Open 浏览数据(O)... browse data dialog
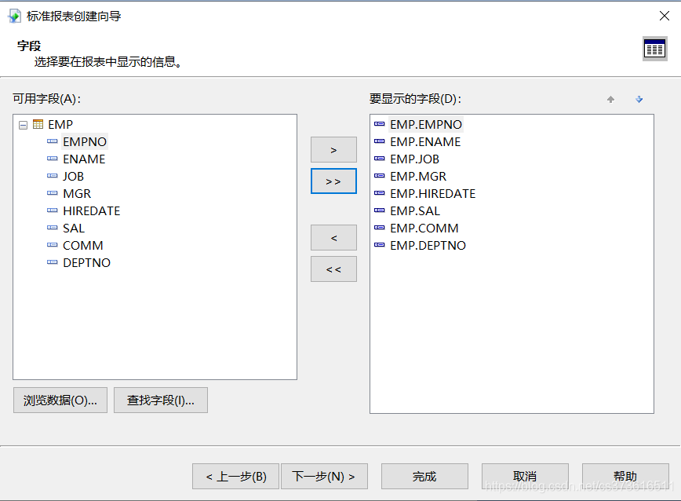The height and width of the screenshot is (501, 681). pos(60,400)
